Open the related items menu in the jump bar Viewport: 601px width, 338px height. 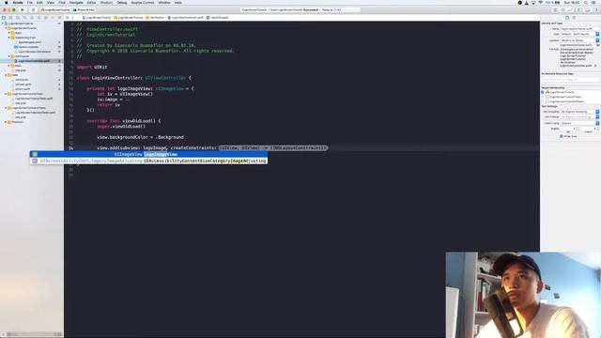[67, 18]
